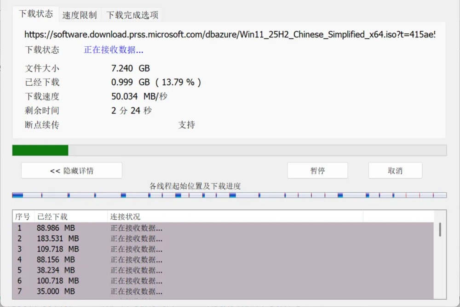Switch to the 下载状态 tab
This screenshot has width=460, height=307.
coord(36,14)
